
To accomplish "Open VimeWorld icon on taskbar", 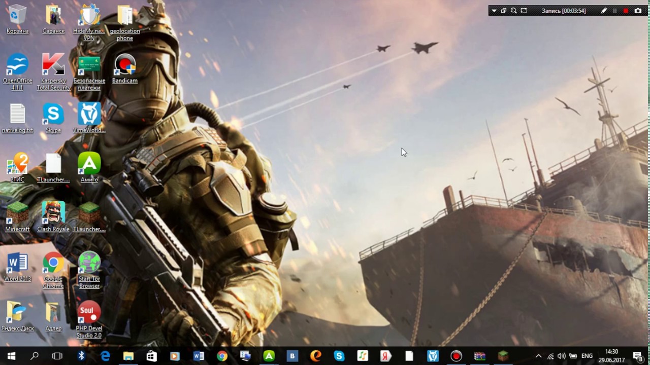I will 432,356.
